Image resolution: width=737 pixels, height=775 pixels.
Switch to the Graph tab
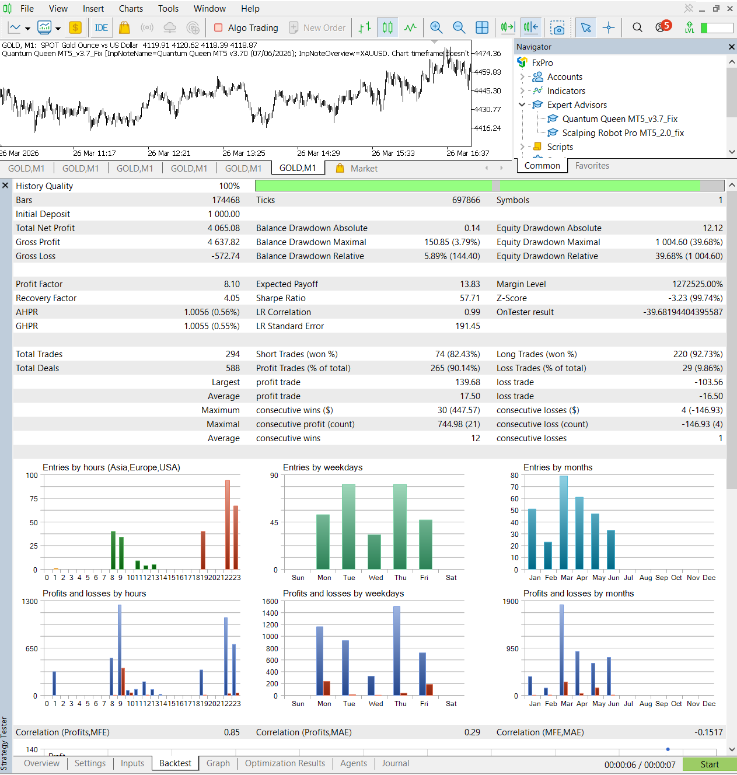coord(218,763)
